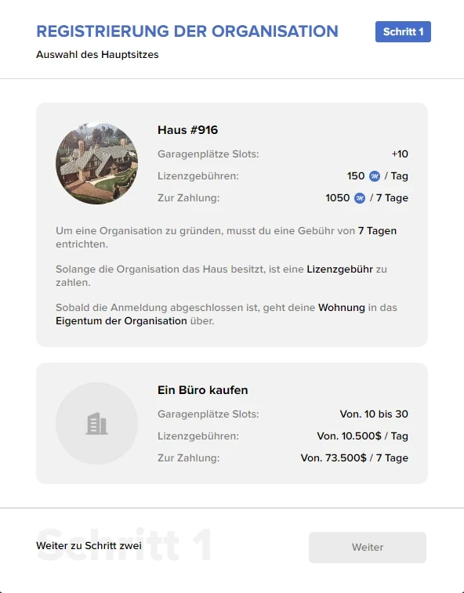Viewport: 464px width, 593px height.
Task: Click the Von. 10 bis 30 value
Action: (374, 414)
